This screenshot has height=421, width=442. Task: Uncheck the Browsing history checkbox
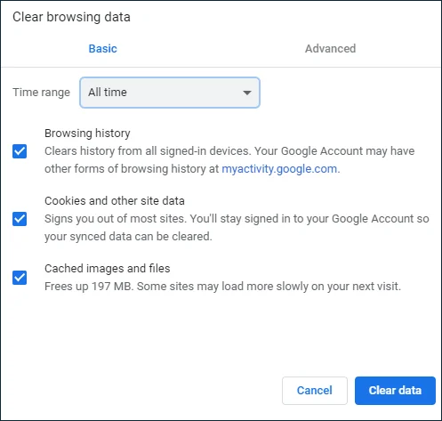click(x=20, y=151)
